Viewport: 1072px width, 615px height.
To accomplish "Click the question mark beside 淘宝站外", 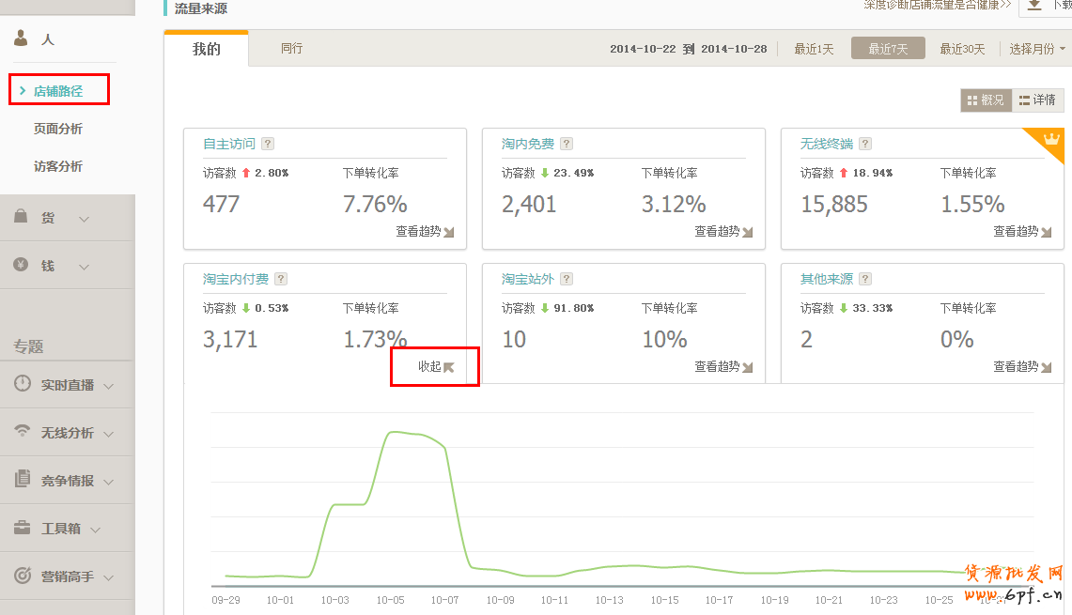I will point(567,279).
